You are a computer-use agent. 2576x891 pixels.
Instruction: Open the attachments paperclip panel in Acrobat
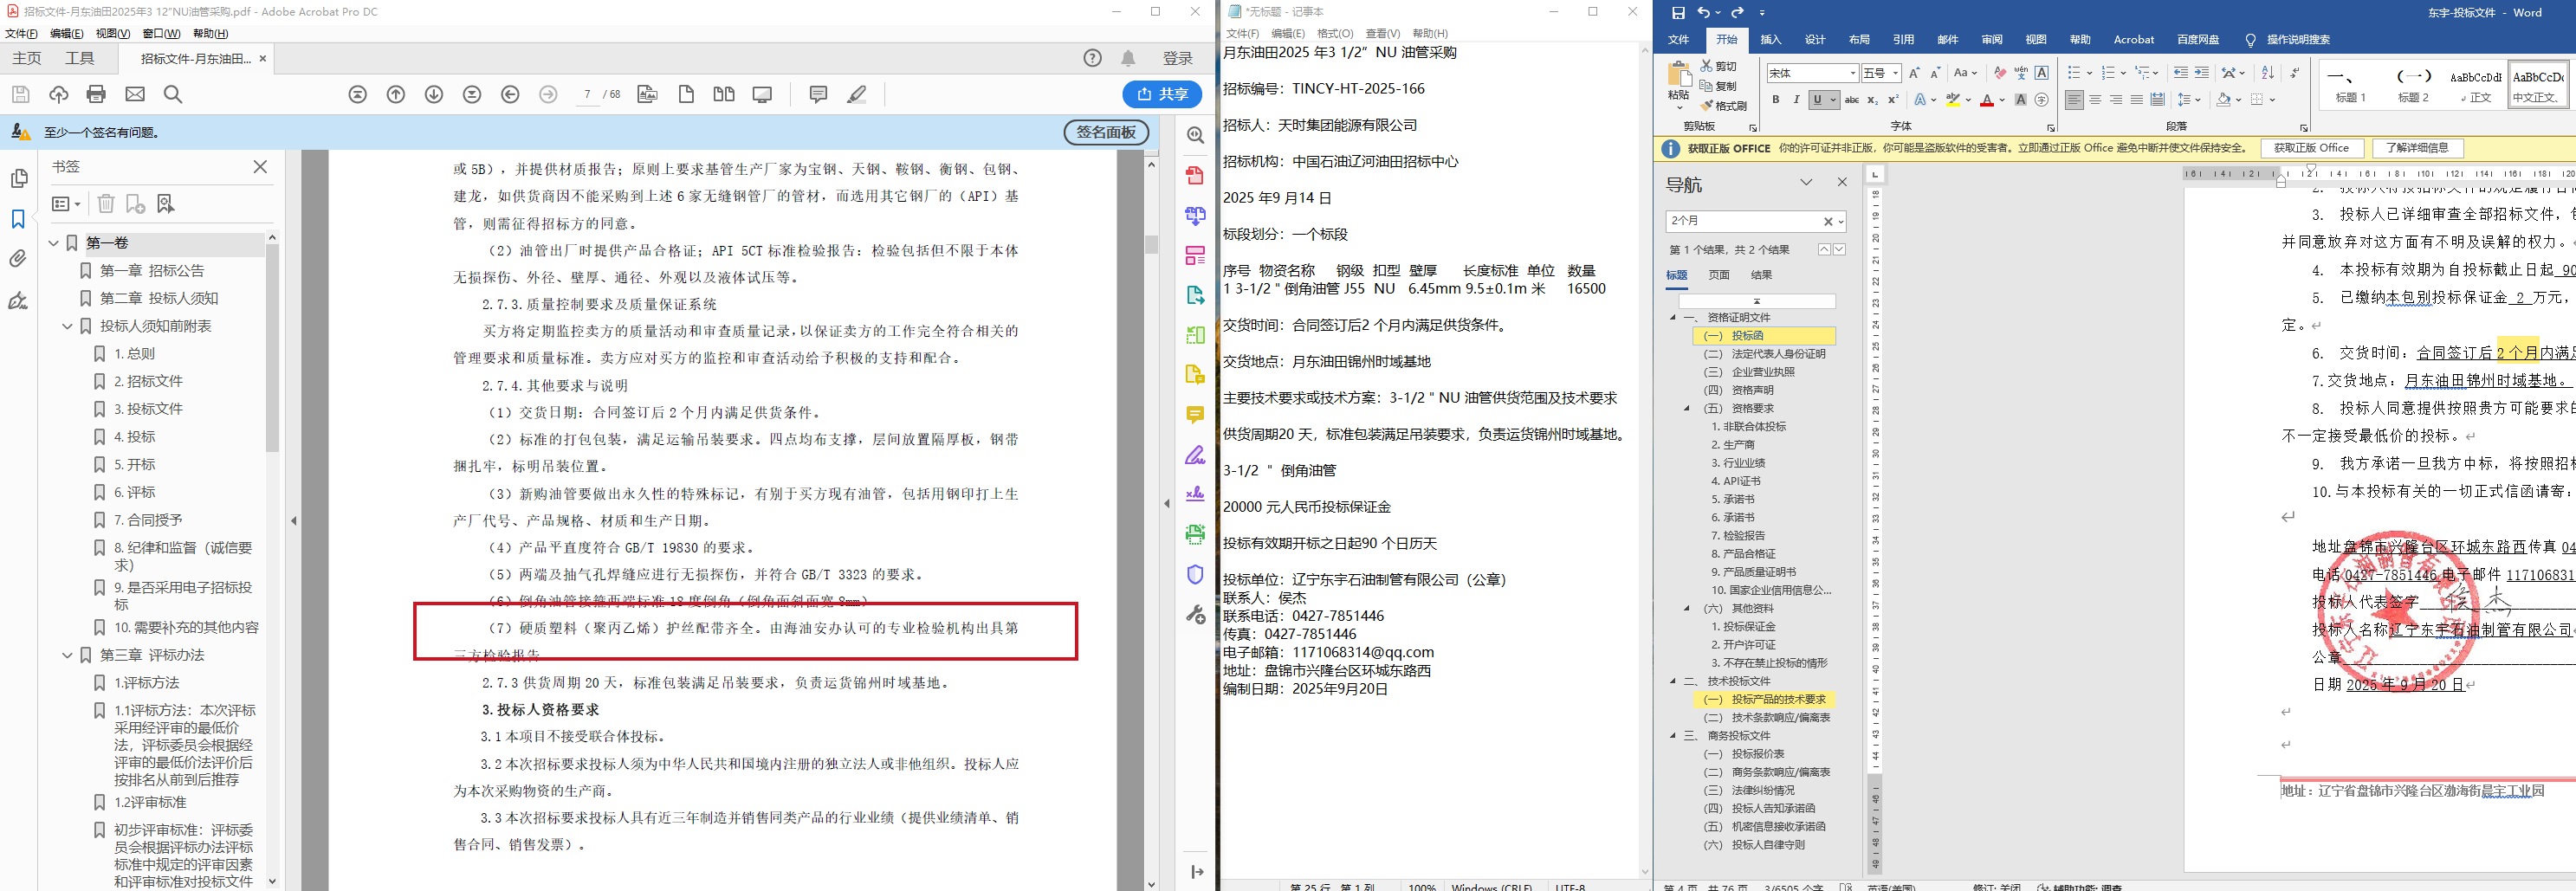(x=18, y=259)
